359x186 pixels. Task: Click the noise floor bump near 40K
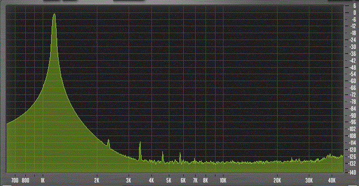coord(330,156)
